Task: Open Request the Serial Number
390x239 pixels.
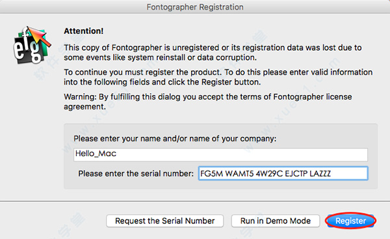Action: (164, 221)
